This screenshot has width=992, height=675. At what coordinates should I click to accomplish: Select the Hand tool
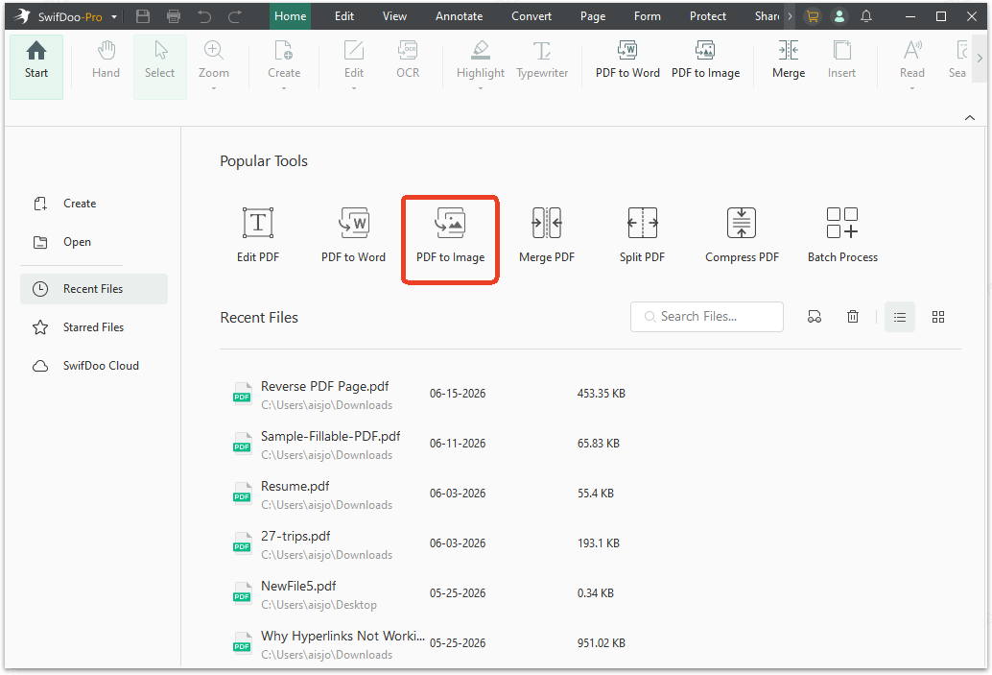[x=106, y=61]
